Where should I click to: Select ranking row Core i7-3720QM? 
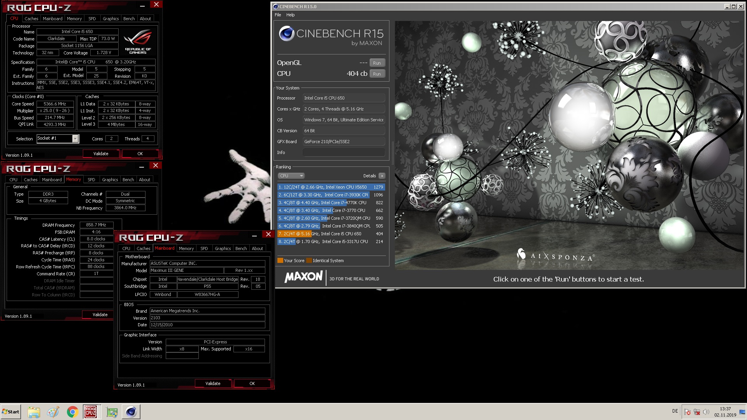pyautogui.click(x=331, y=218)
